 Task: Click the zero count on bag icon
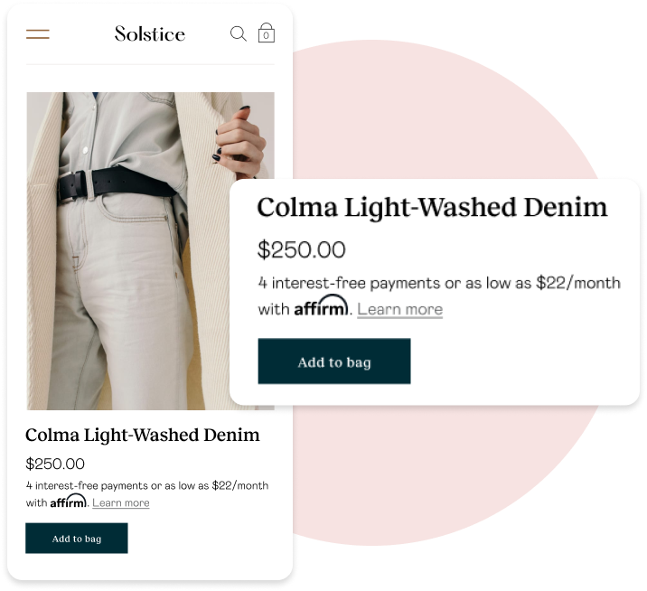(267, 35)
